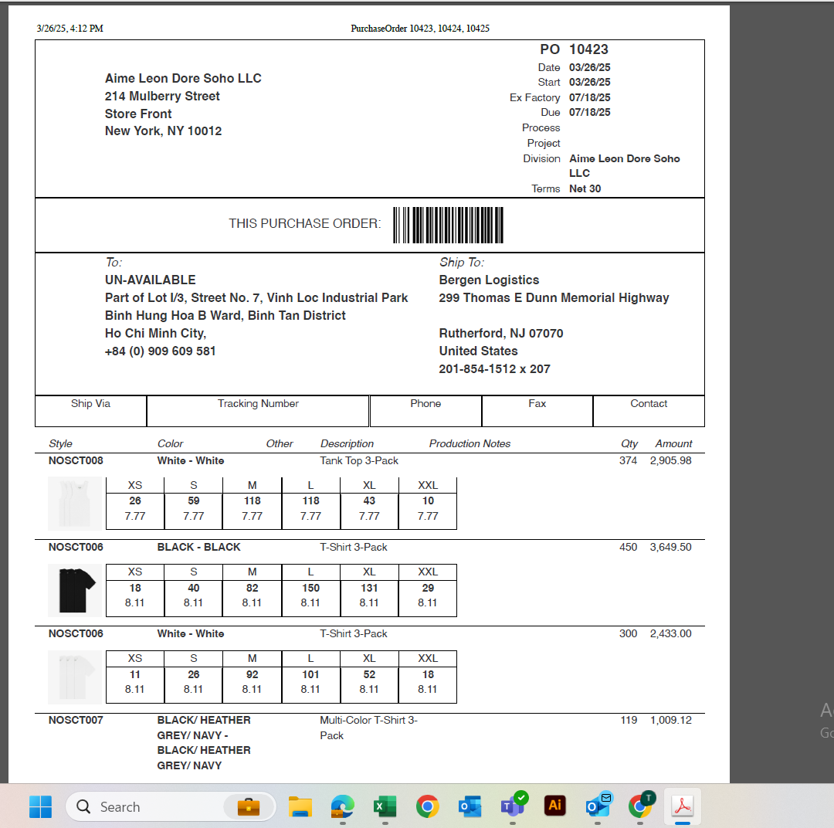Viewport: 834px width, 828px height.
Task: Select the PO number "10423" in the order box
Action: pos(588,49)
